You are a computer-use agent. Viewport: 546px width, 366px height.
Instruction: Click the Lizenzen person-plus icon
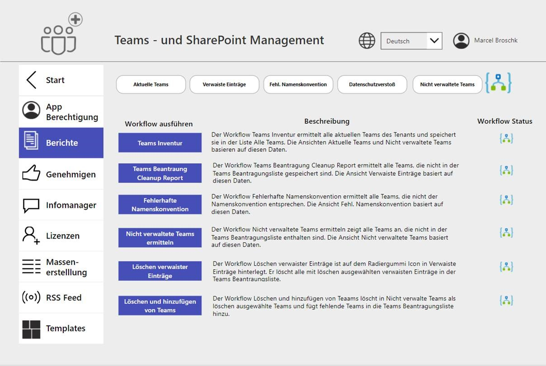pos(31,235)
